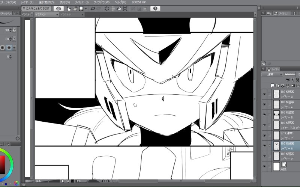Open the Clip Studio spiral logo button
This screenshot has width=300, height=187.
[58, 9]
